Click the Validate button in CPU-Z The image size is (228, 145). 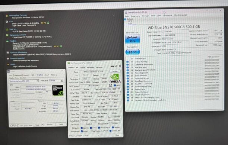pyautogui.click(x=50, y=125)
